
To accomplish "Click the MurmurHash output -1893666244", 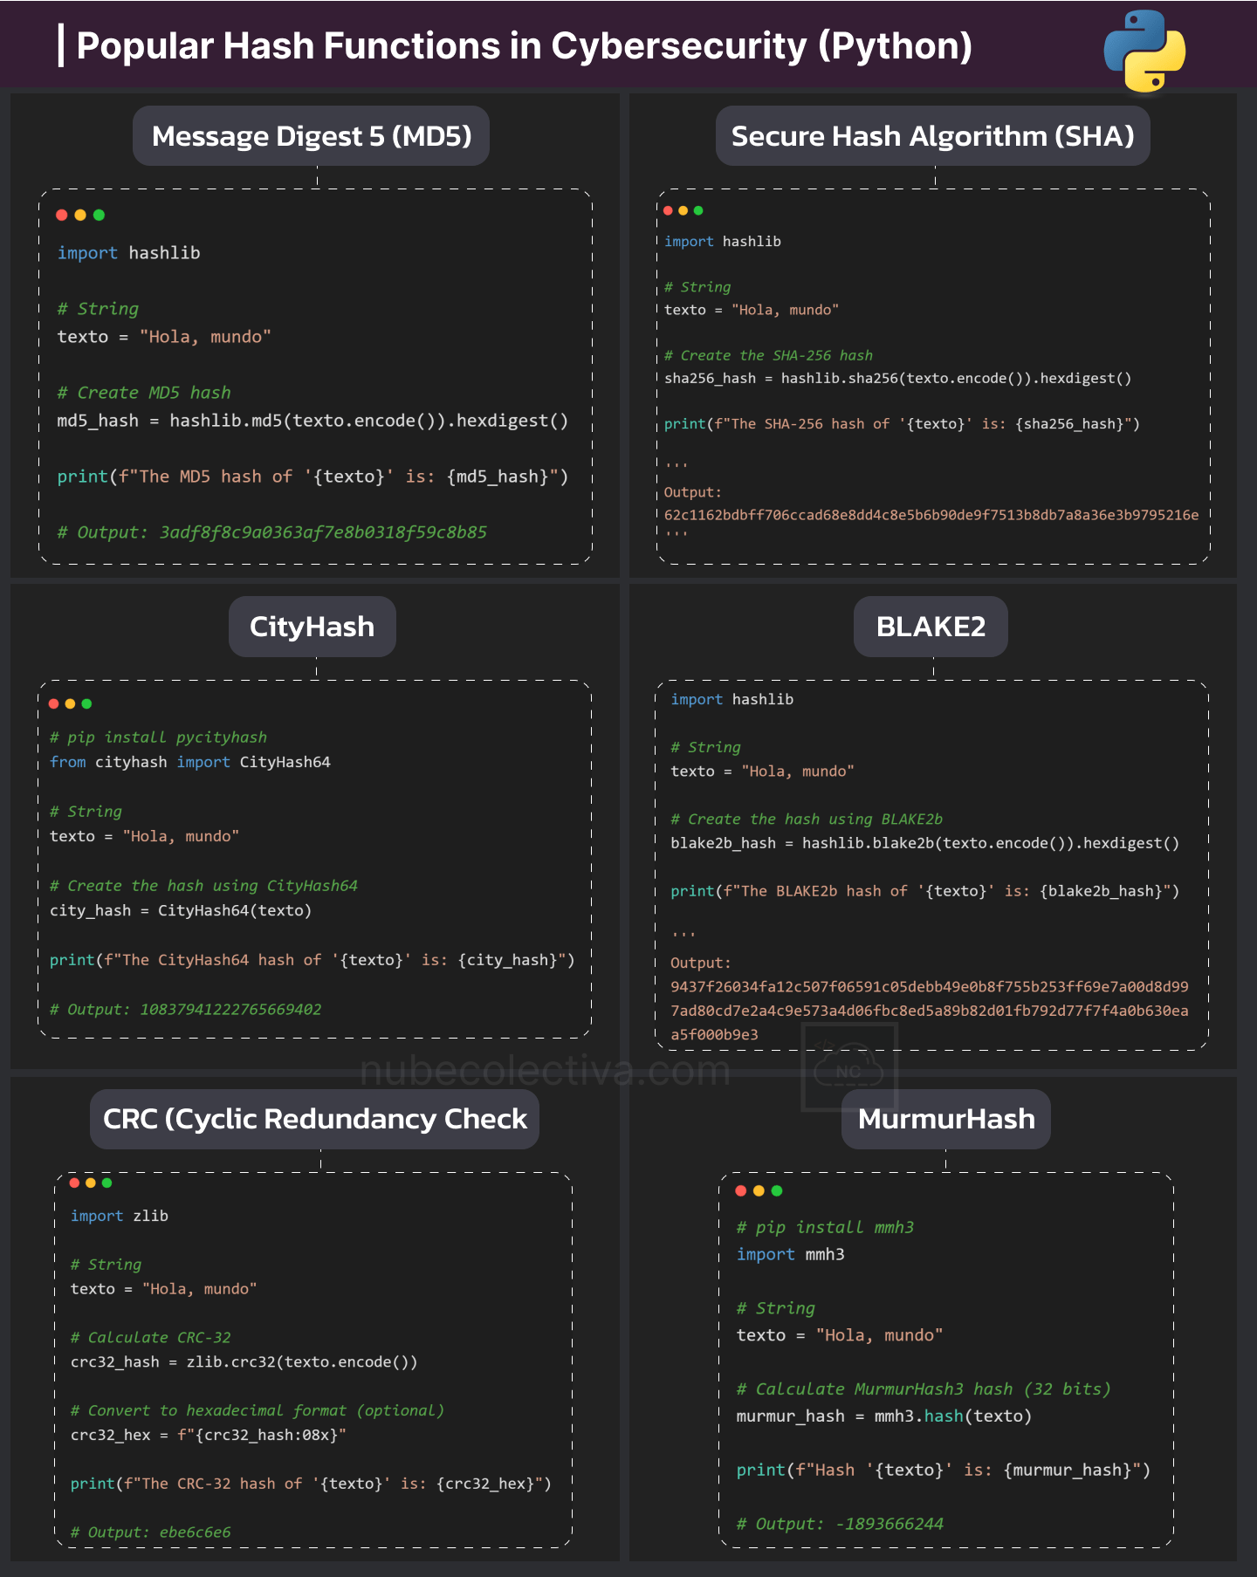I will point(890,1525).
